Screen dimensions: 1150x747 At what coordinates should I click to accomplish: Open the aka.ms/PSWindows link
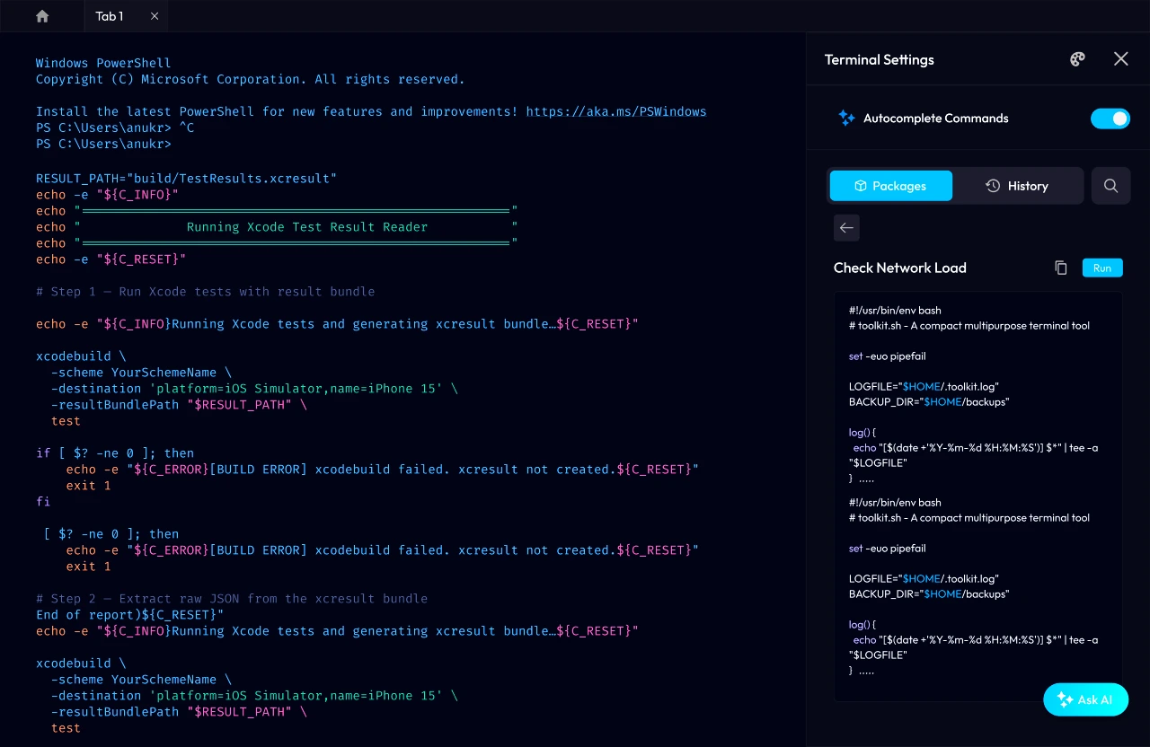tap(616, 112)
